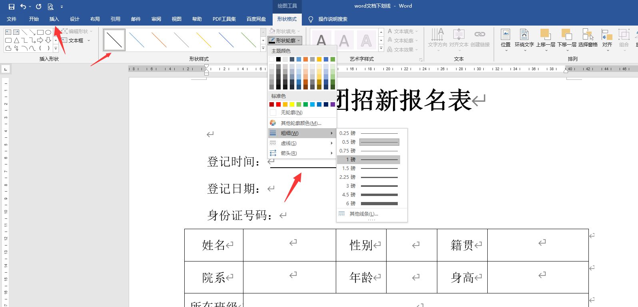The image size is (638, 307).
Task: Pick the dark red standard color swatch
Action: point(272,104)
